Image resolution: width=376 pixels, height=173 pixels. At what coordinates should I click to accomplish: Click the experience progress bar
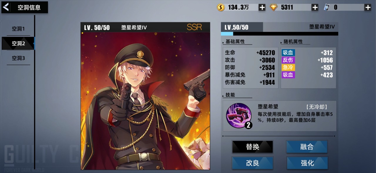click(x=279, y=34)
